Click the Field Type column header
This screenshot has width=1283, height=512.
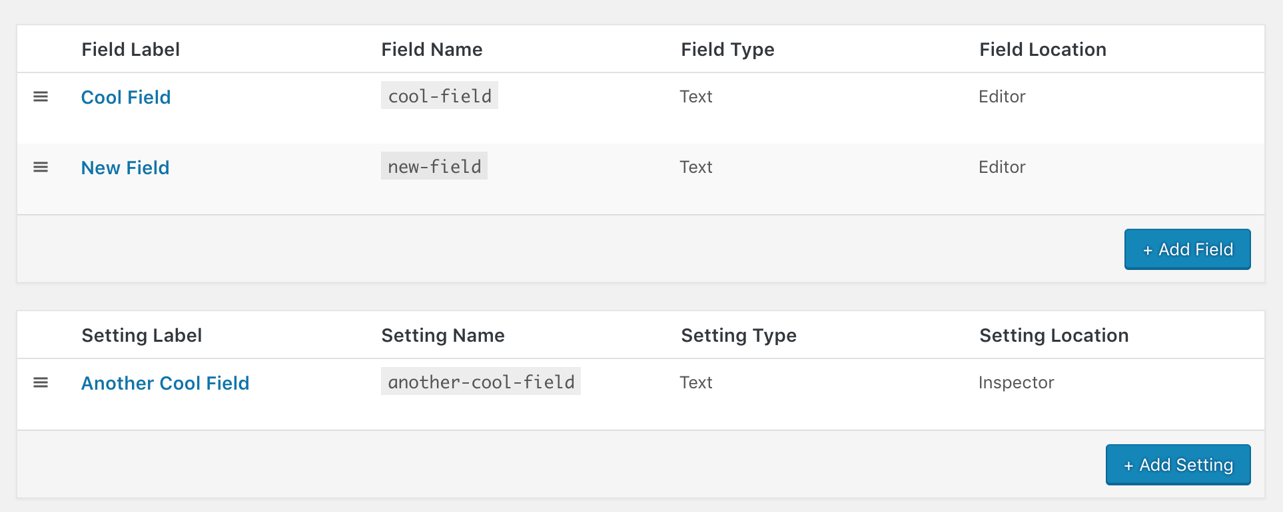(x=727, y=49)
